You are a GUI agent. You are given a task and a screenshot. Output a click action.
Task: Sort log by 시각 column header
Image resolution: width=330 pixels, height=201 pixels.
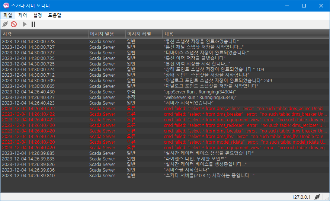click(44, 34)
